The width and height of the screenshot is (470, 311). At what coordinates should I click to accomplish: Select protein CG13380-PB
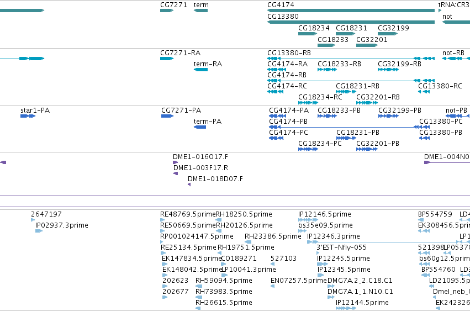pyautogui.click(x=425, y=138)
